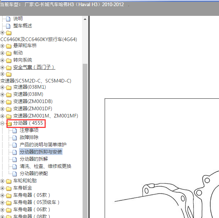219x218 pixels.
Task: Click the 制动 folder icon
Action: point(9,53)
